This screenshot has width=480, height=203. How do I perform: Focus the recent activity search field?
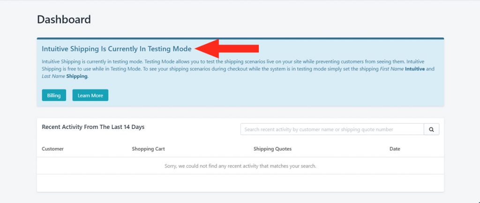(332, 129)
